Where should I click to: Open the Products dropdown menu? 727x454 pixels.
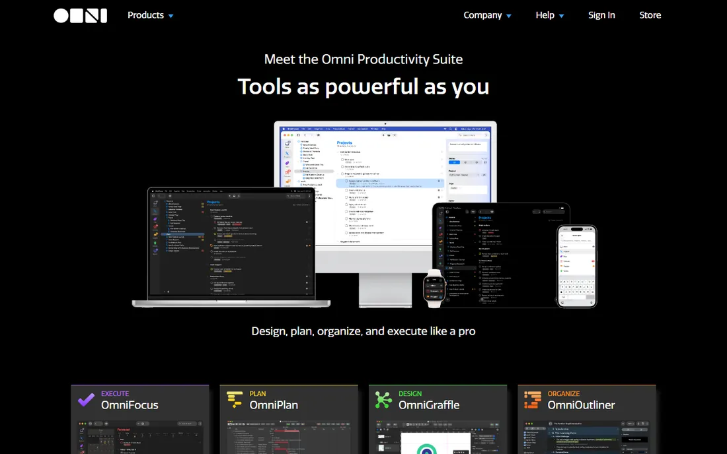[150, 15]
